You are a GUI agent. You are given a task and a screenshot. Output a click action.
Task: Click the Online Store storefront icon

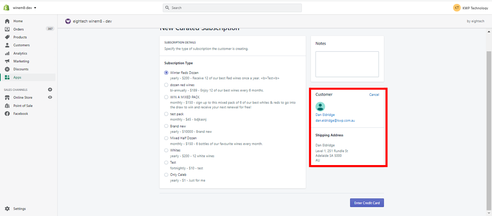click(7, 98)
